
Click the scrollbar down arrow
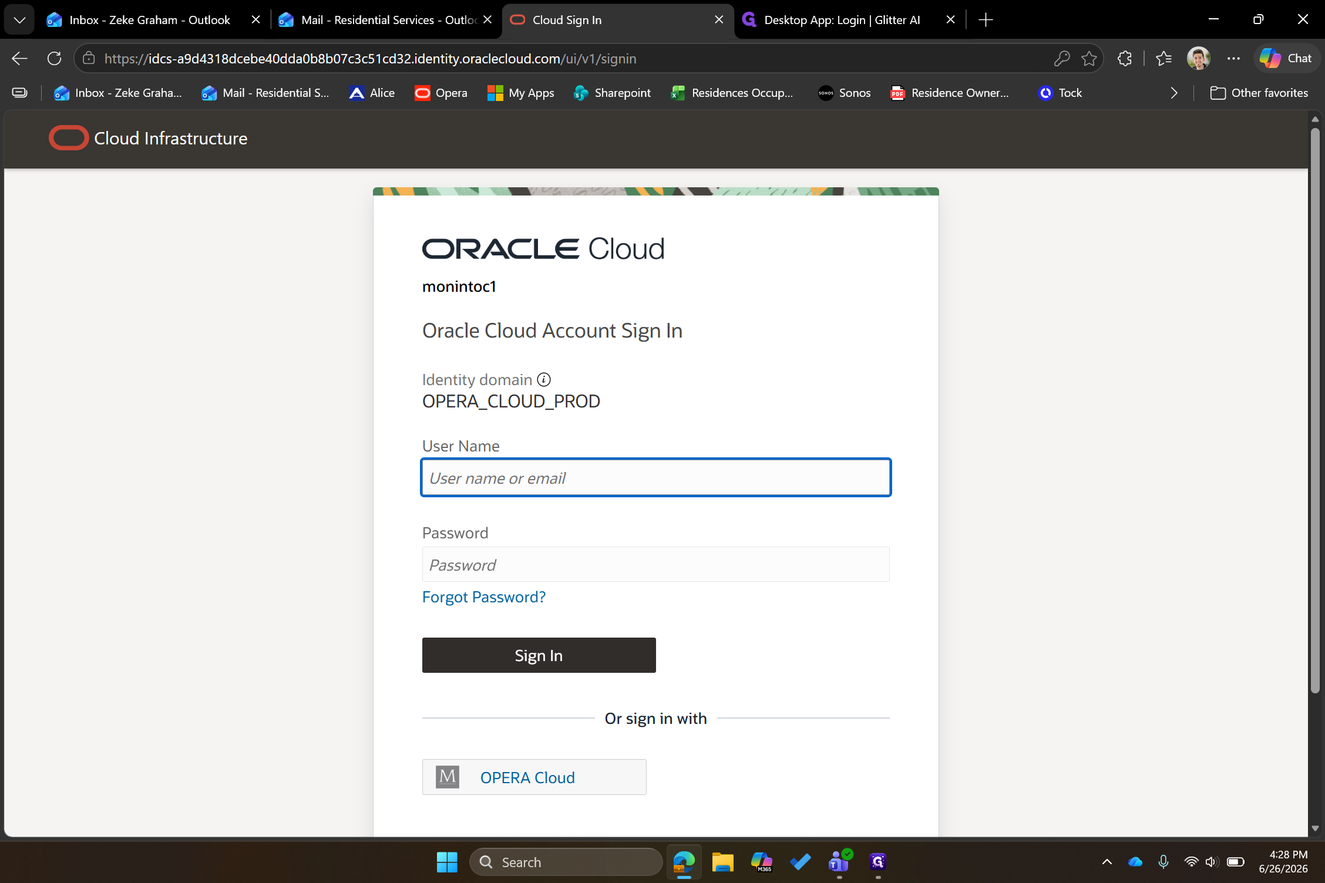click(x=1315, y=828)
